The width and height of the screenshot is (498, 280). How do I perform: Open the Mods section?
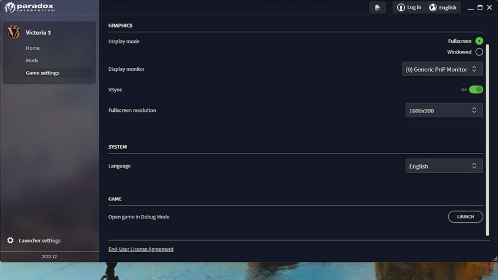pos(32,60)
